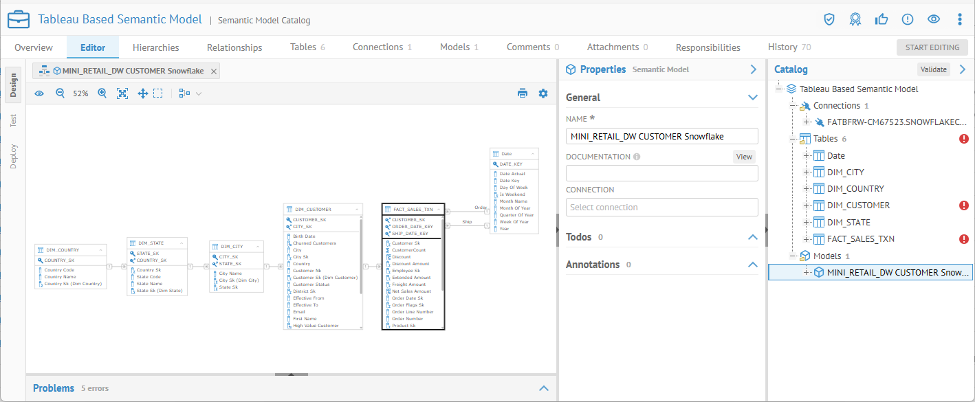This screenshot has width=975, height=402.
Task: Expand the DIM_CUSTOMER tree node
Action: [806, 205]
